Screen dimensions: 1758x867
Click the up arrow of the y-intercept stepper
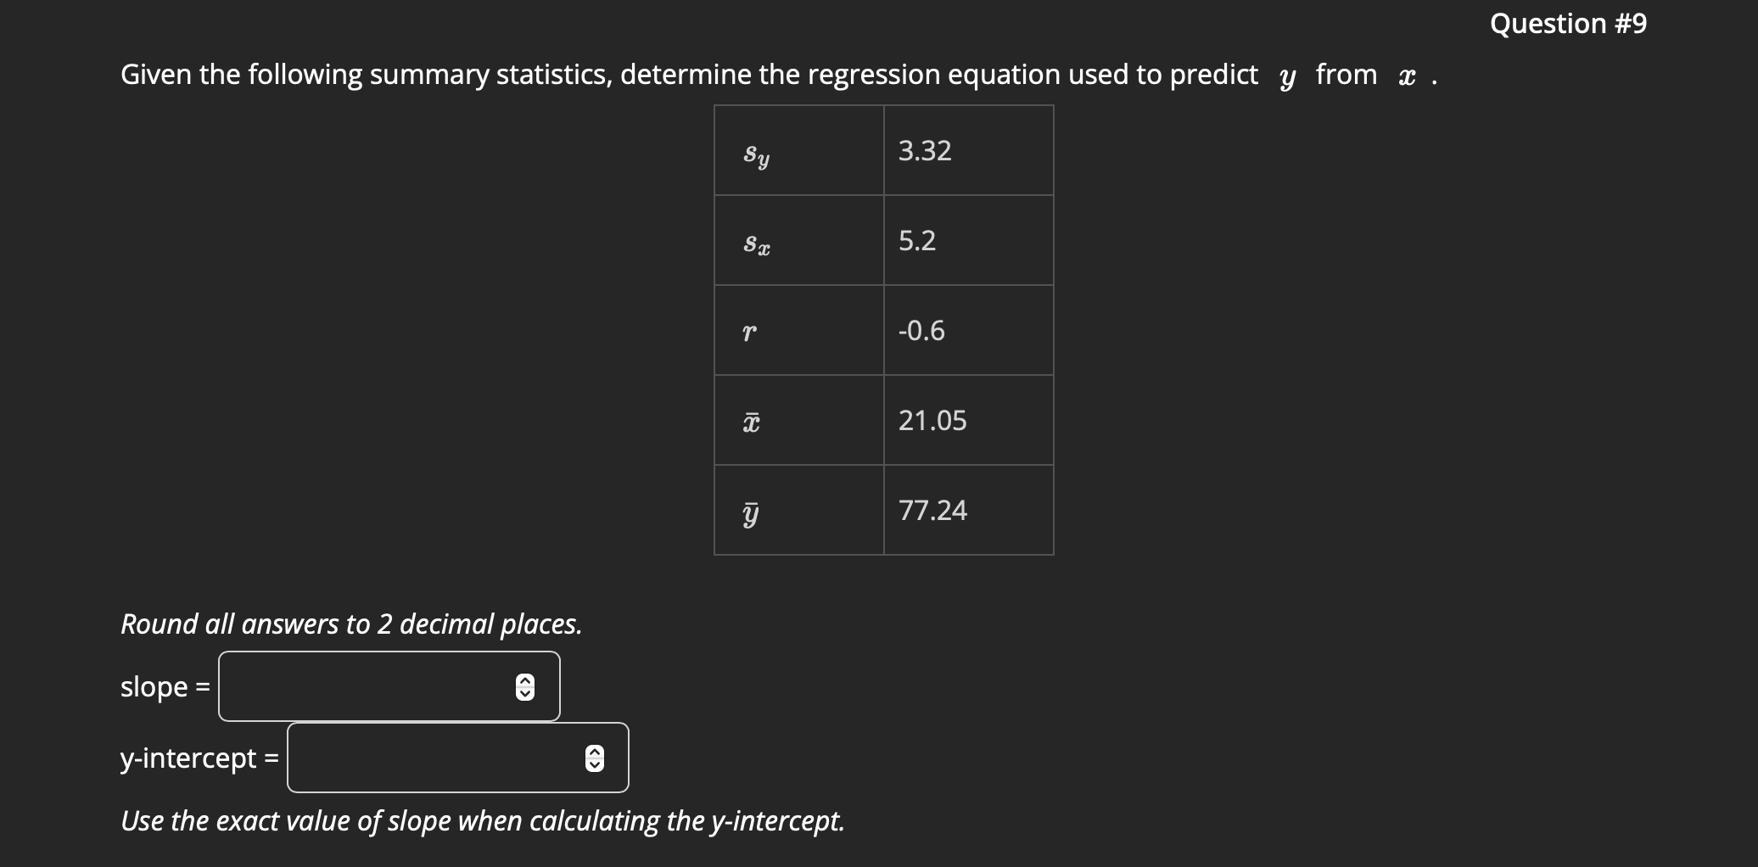[593, 751]
